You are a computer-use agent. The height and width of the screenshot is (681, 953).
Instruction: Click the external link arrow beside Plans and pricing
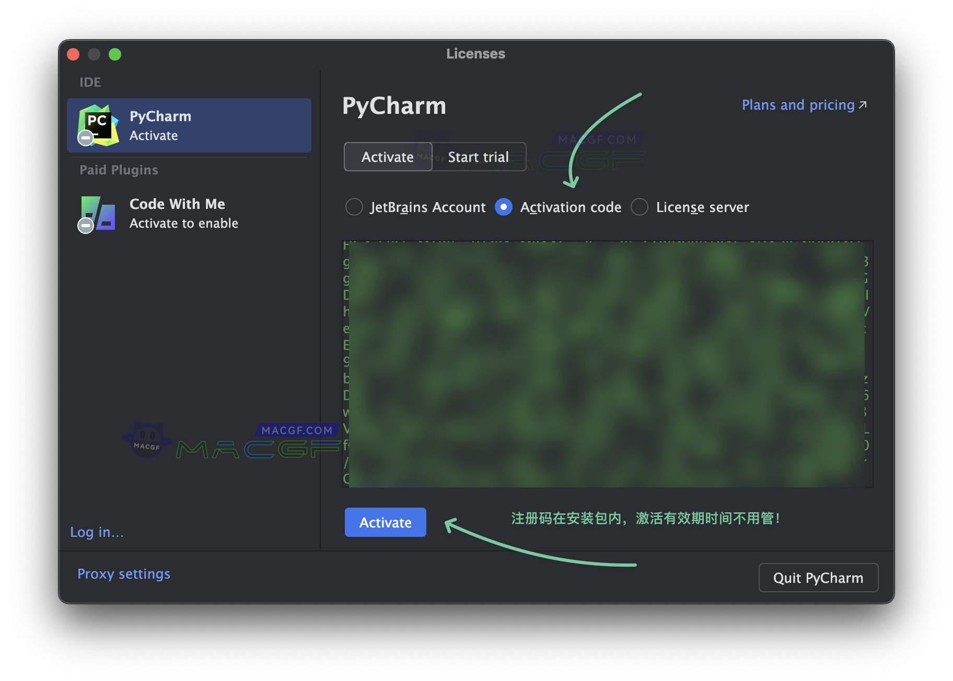(x=863, y=104)
